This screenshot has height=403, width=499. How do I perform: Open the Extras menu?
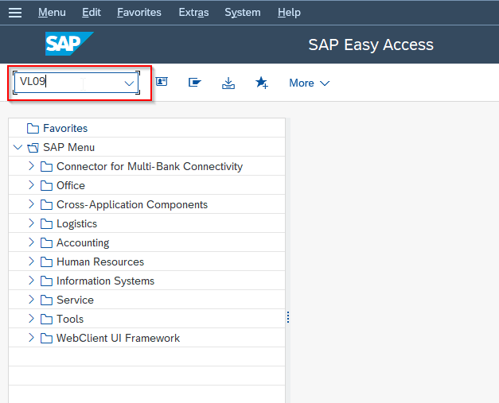coord(193,13)
